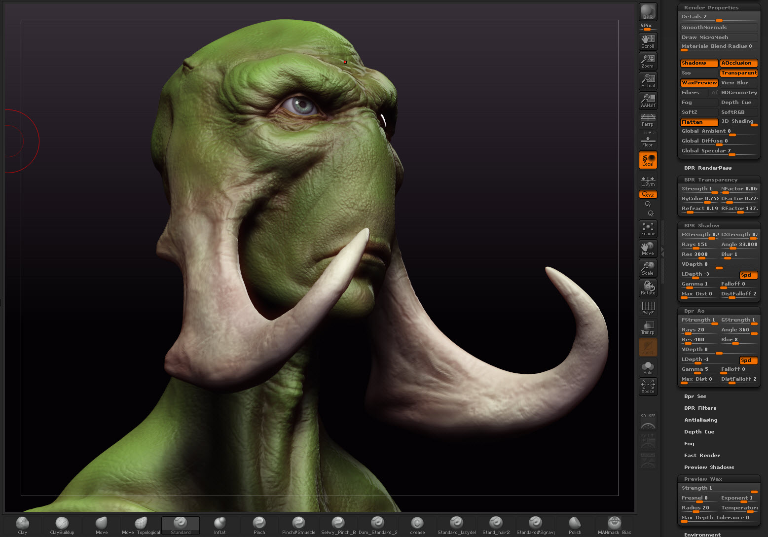The image size is (768, 537).
Task: Select the Polish brush
Action: (575, 526)
